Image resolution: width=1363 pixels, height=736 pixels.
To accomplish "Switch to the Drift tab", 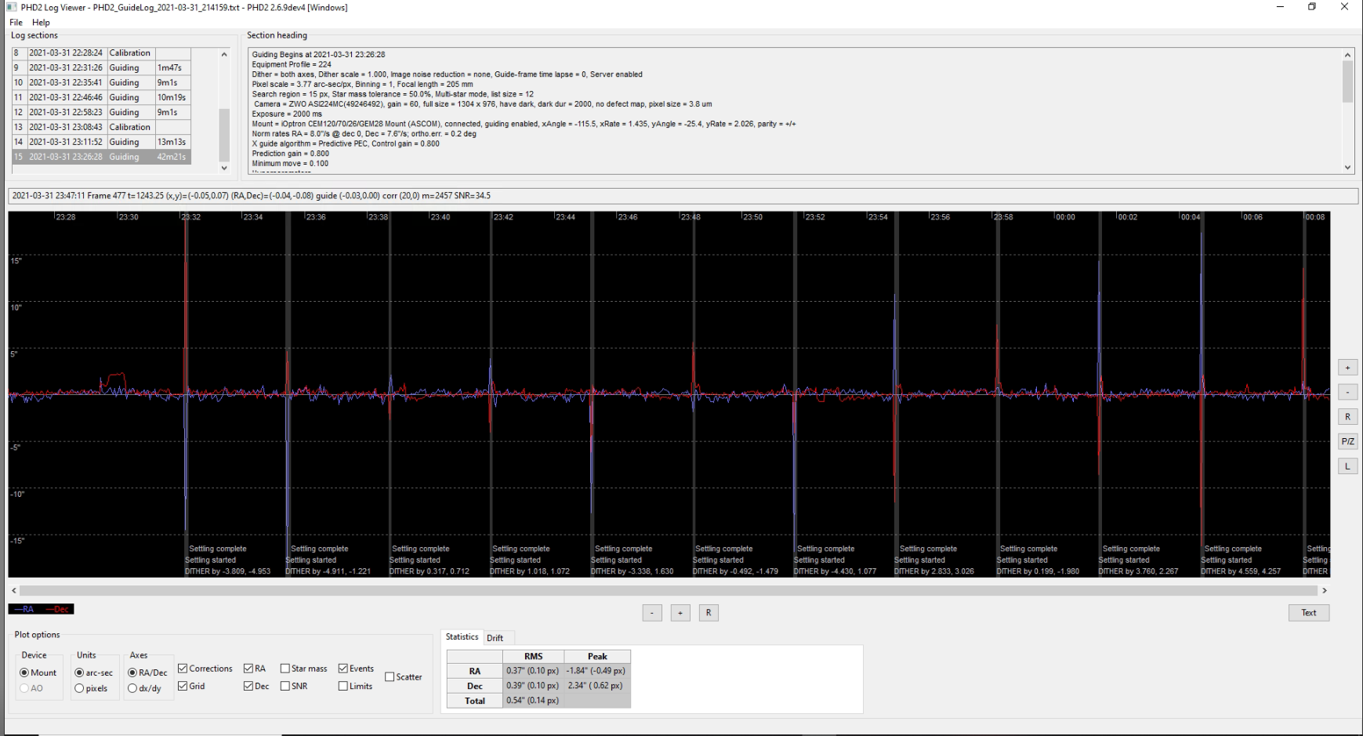I will coord(495,638).
